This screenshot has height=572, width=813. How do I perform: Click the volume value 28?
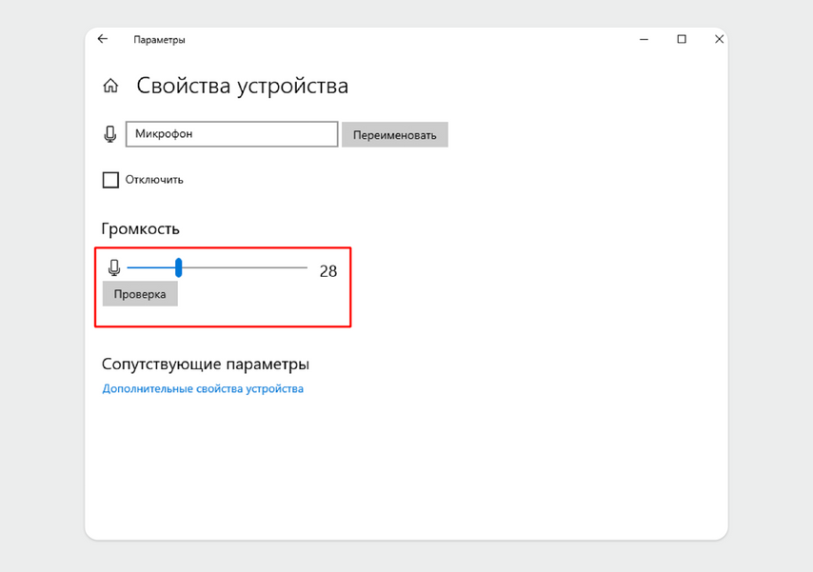(327, 271)
